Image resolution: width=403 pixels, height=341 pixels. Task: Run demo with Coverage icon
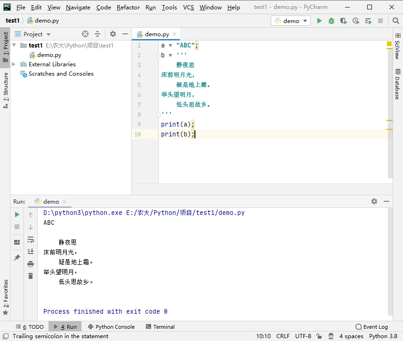coord(344,21)
